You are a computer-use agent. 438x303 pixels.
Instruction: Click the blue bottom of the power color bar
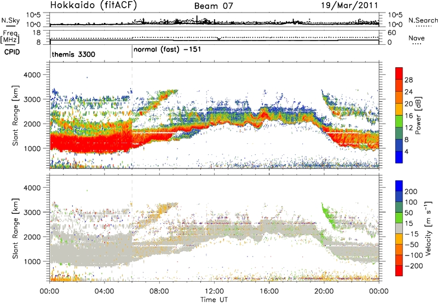[399, 157]
